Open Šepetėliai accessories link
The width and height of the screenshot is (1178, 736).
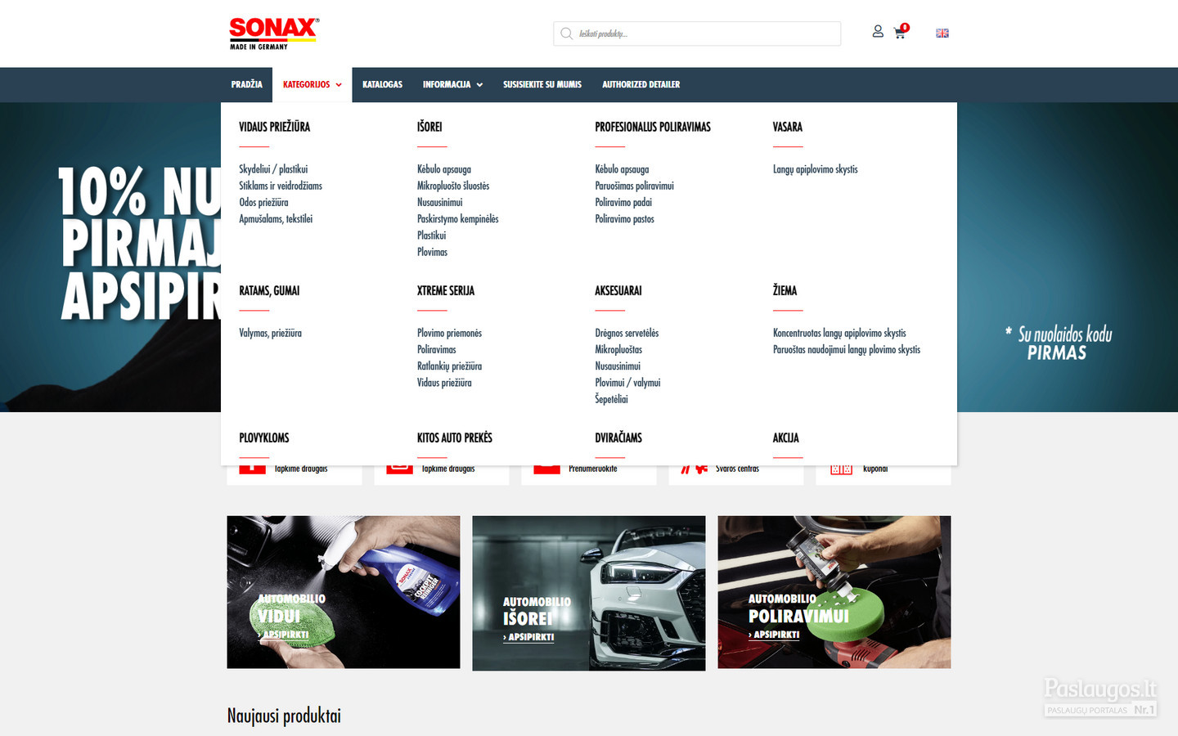[611, 399]
